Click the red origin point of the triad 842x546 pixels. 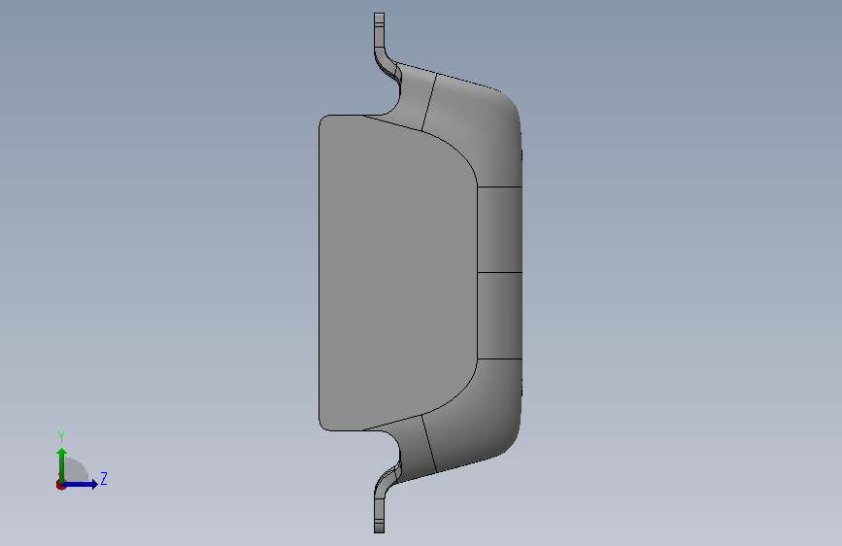click(60, 485)
